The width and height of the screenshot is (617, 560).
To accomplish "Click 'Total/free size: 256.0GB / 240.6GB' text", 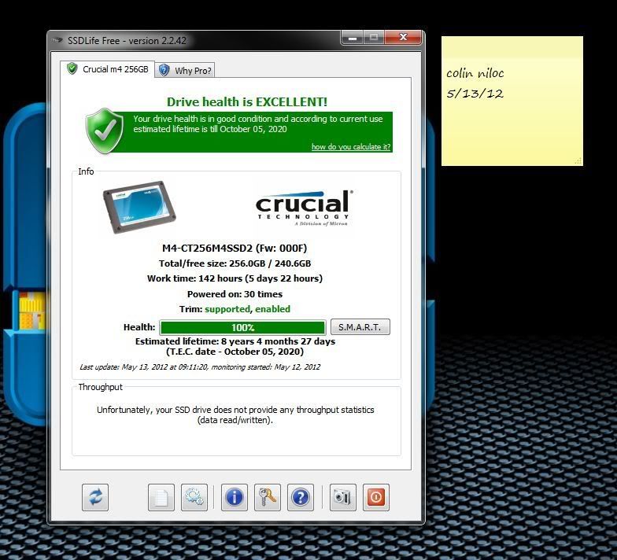I will pos(235,263).
